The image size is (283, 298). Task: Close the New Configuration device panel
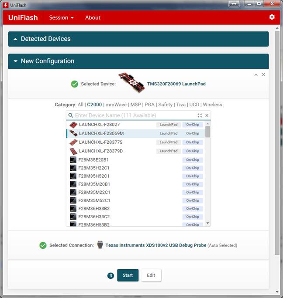point(263,75)
